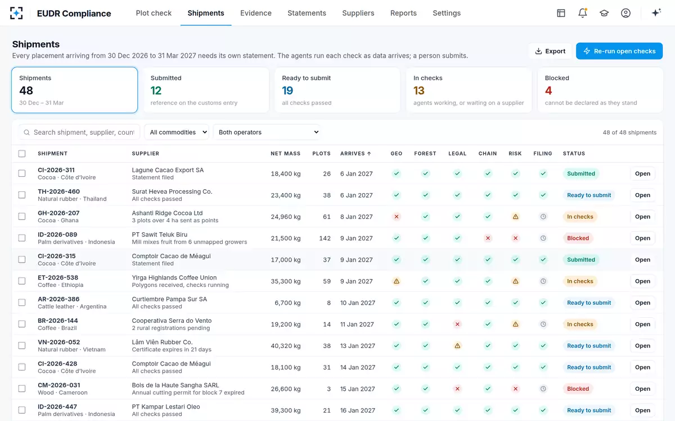Go to the Evidence tab
675x421 pixels.
(x=256, y=13)
